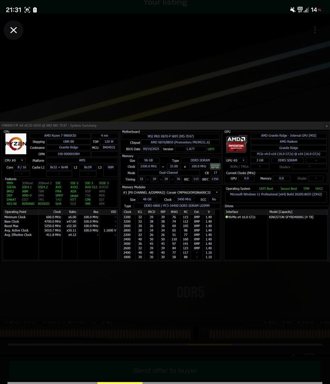This screenshot has width=330, height=384.
Task: Select the KINGSTON SFYRD4000G [4 TB] drive row
Action: 276,217
